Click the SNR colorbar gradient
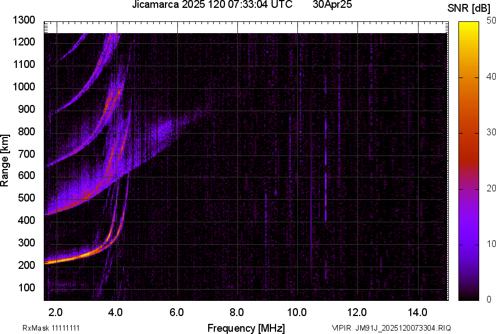Viewport: 496px width, 334px height. pyautogui.click(x=469, y=161)
